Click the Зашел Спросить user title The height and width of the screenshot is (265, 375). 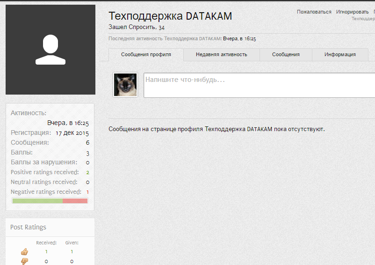(x=131, y=27)
